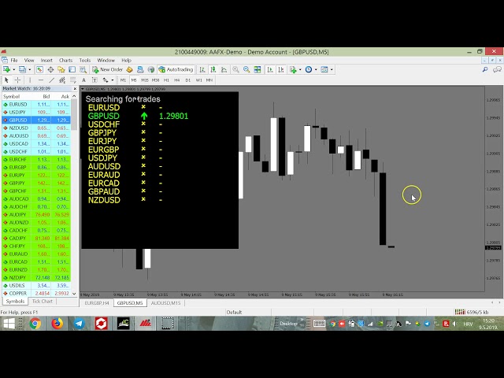Select the crosshair tool in the toolbar
504x378 pixels.
click(x=17, y=80)
